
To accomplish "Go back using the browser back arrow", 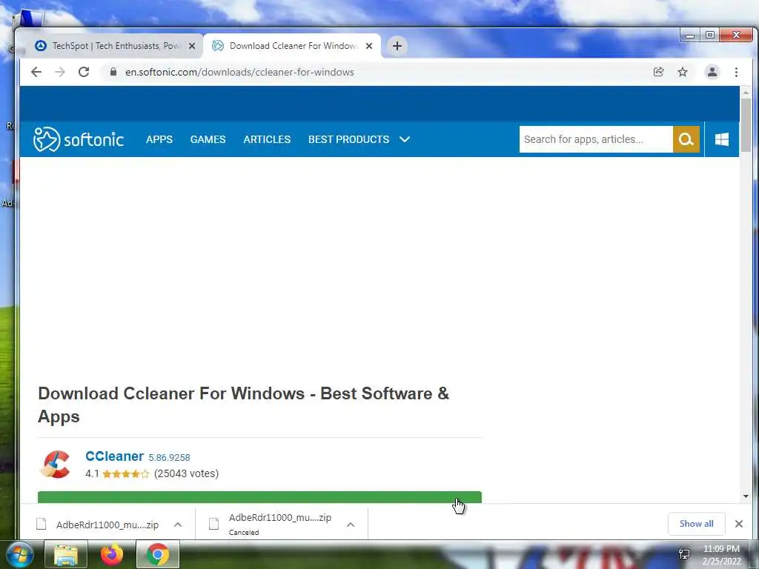I will 36,72.
